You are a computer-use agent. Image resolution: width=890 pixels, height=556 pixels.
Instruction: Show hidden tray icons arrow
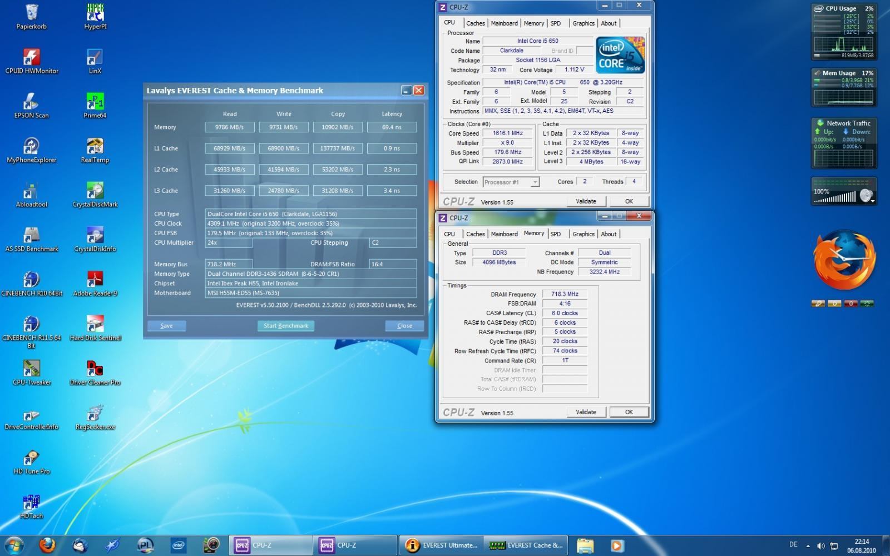(x=808, y=546)
